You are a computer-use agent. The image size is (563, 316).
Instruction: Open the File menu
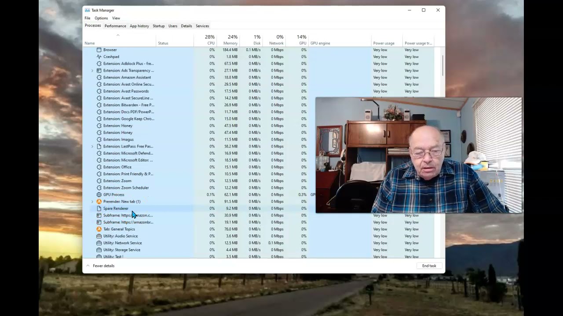(x=88, y=18)
